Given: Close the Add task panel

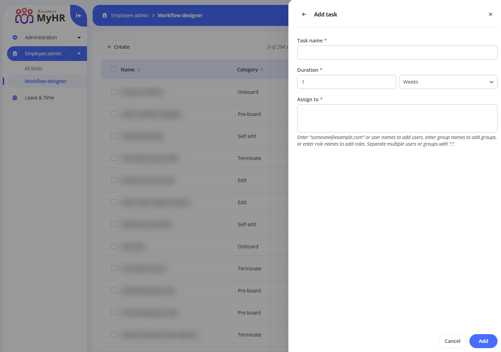Looking at the screenshot, I should pos(490,14).
